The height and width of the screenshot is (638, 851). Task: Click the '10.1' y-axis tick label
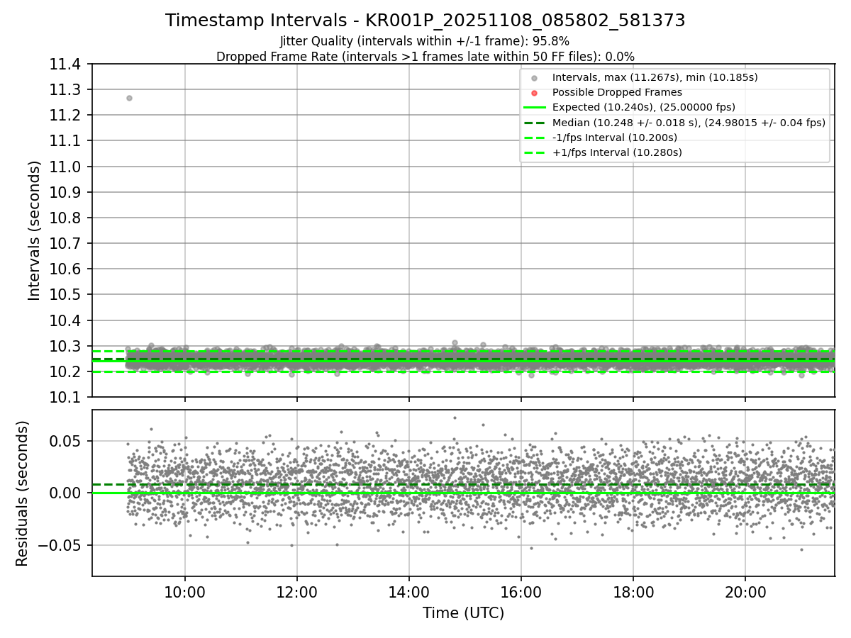tap(64, 398)
